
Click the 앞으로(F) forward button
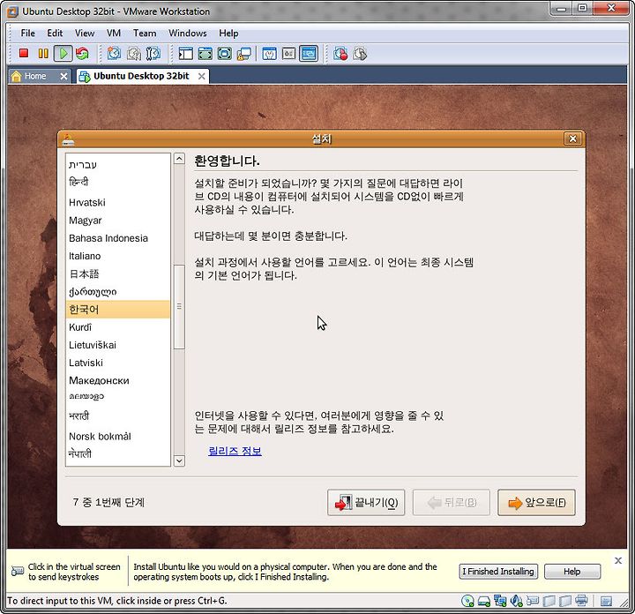tap(536, 503)
